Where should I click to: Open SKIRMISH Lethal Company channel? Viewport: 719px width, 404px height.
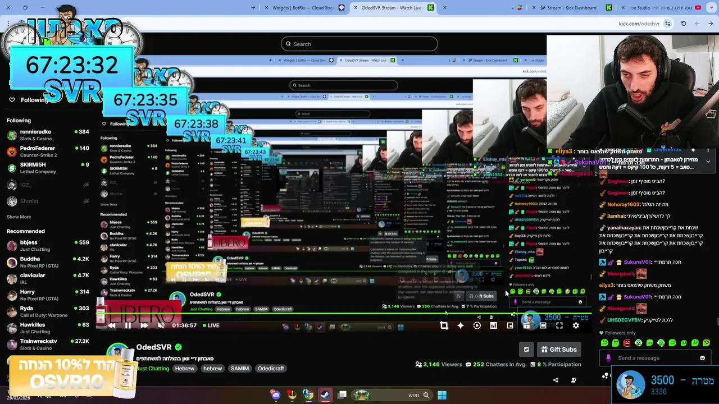48,168
